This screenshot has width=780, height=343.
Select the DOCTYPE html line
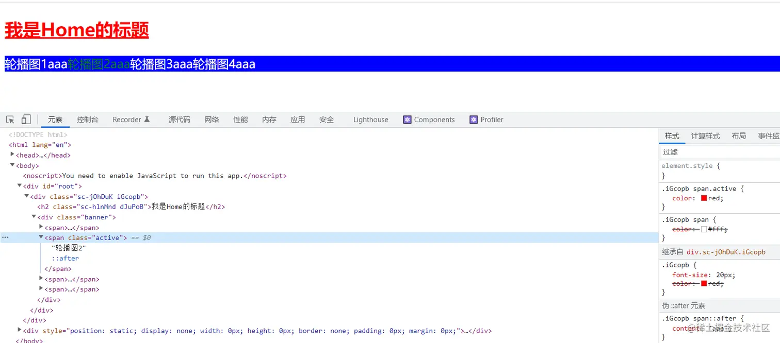click(x=38, y=134)
